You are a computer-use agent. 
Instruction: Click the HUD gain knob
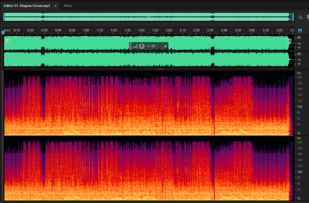point(142,46)
